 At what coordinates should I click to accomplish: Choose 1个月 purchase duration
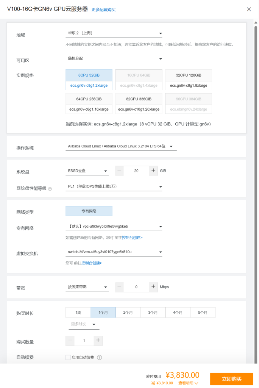(x=103, y=313)
